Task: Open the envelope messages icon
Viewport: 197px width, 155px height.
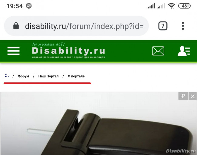Action: pos(158,51)
